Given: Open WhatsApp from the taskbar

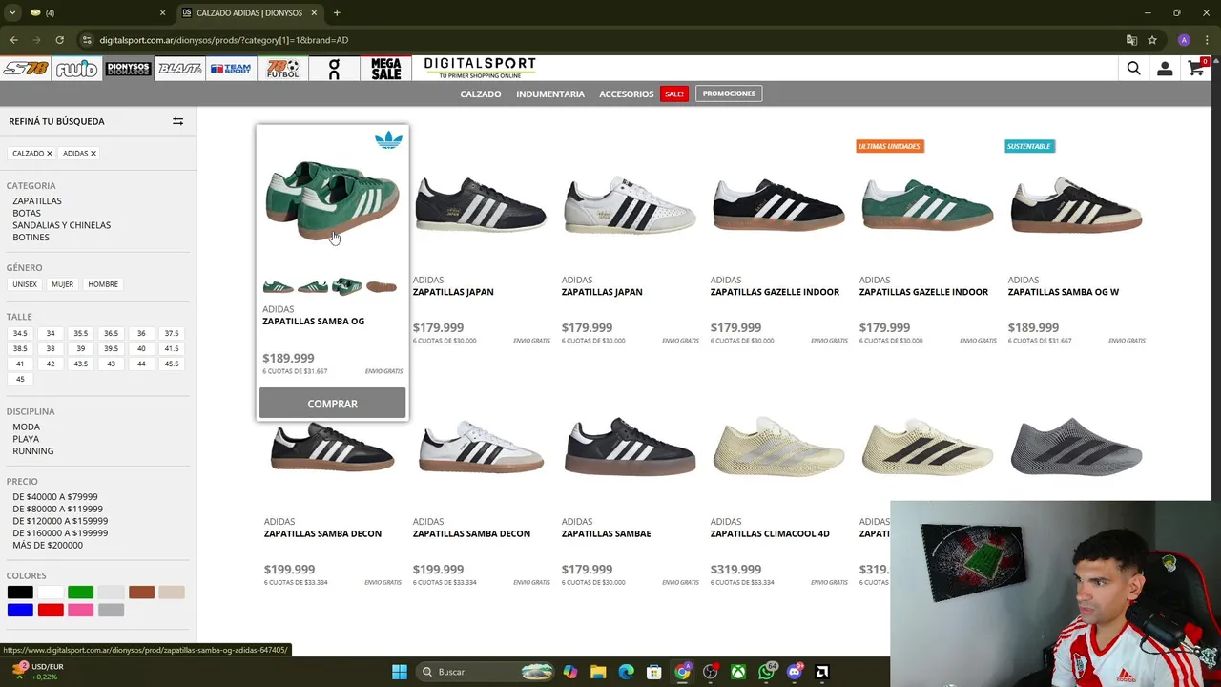Looking at the screenshot, I should [x=767, y=672].
